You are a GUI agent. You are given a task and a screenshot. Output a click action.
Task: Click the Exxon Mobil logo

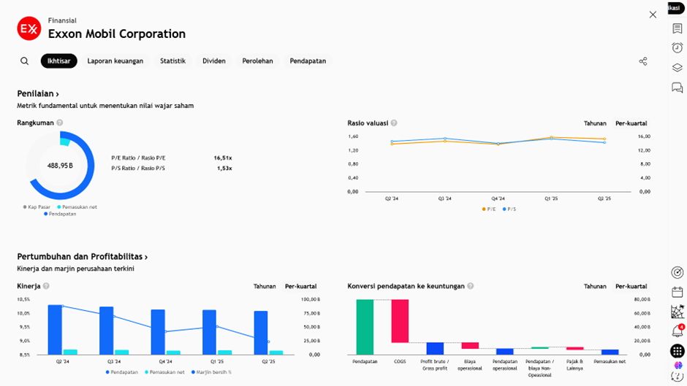[29, 28]
